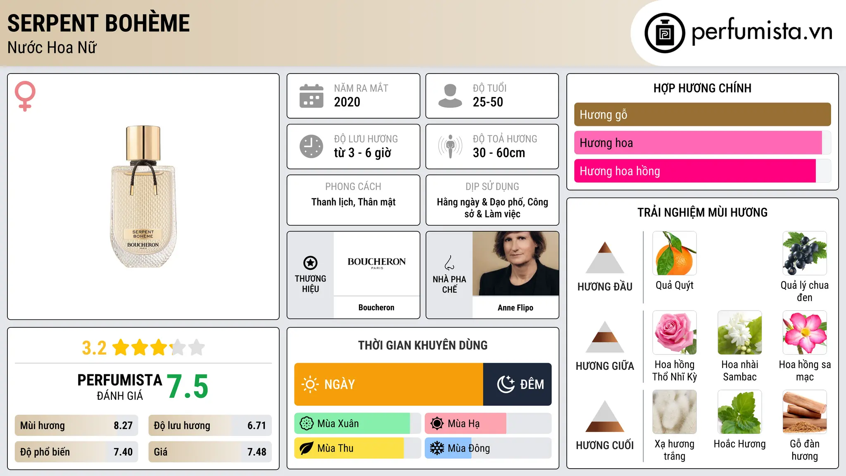Select the Hoắc Hương note image
Viewport: 846px width, 476px height.
pyautogui.click(x=740, y=412)
